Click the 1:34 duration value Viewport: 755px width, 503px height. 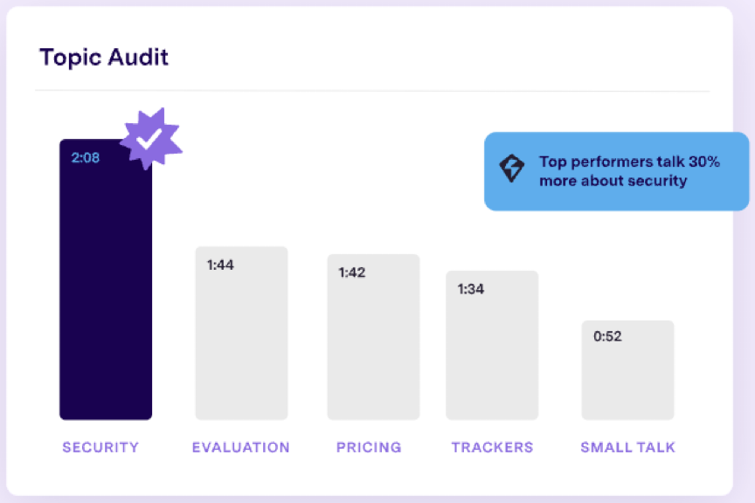(471, 289)
